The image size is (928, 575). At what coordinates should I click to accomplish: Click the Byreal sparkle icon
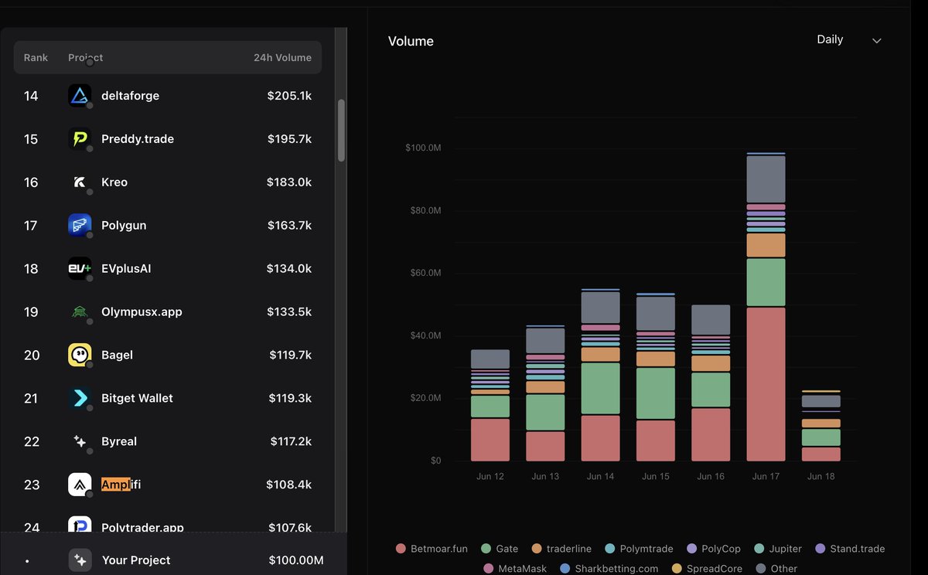80,442
